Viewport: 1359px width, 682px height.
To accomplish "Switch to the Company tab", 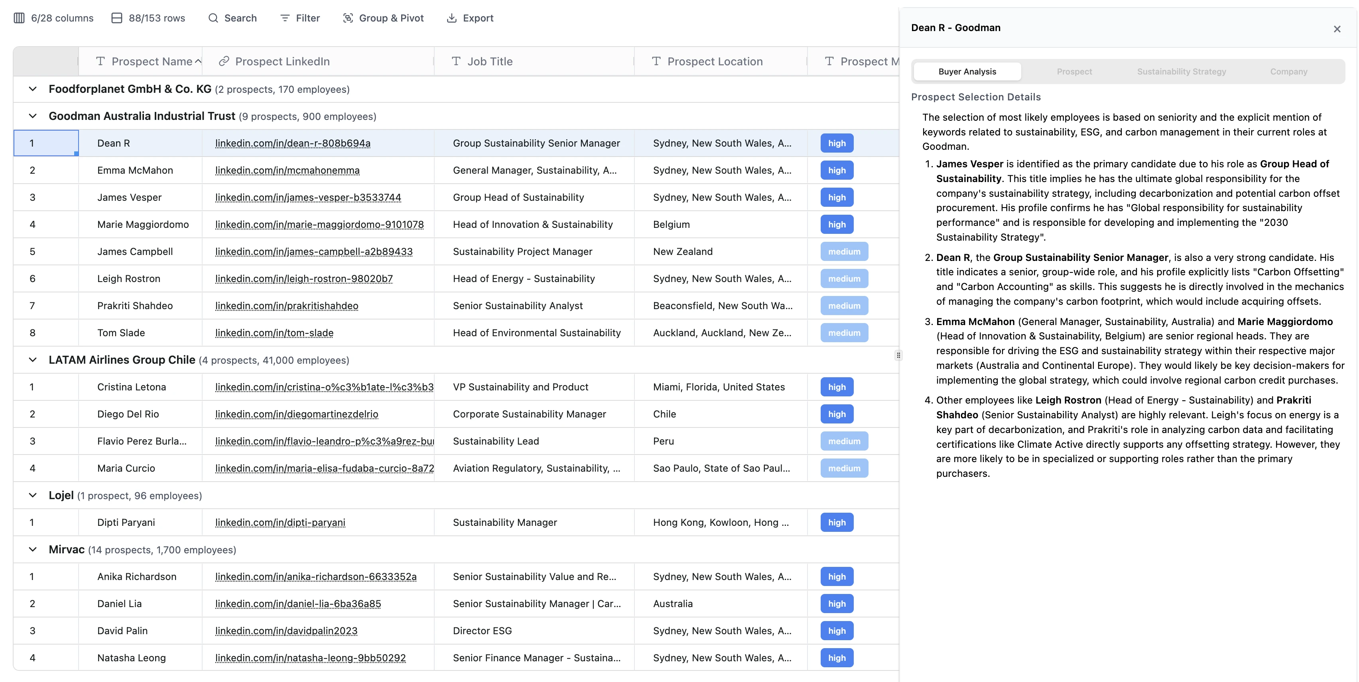I will (x=1288, y=72).
